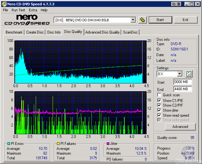202x164 pixels.
Task: Open the Extra menu
Action: 33,10
